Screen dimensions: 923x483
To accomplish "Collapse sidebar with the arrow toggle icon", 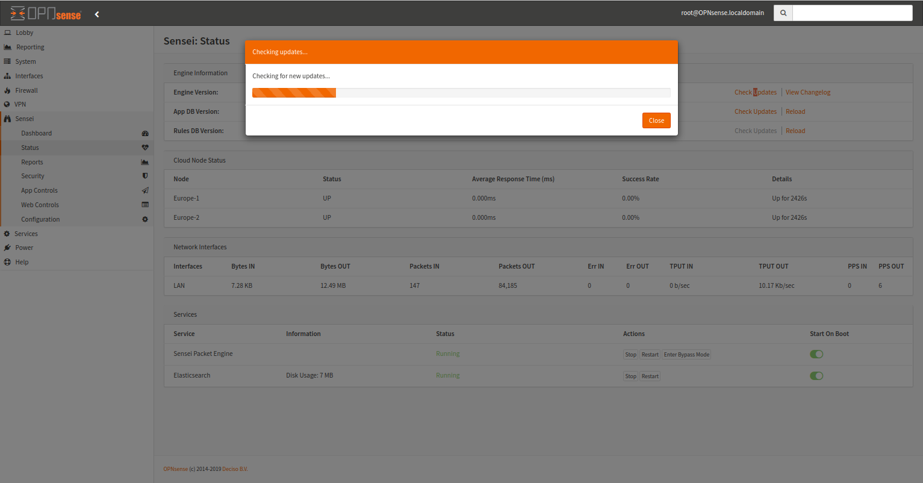I will pos(97,14).
